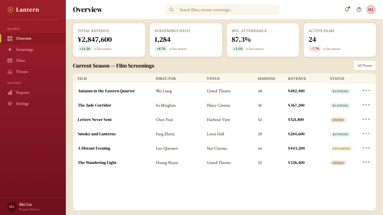383x215 pixels.
Task: Expand more options for Letters Never Sent
Action: point(366,119)
